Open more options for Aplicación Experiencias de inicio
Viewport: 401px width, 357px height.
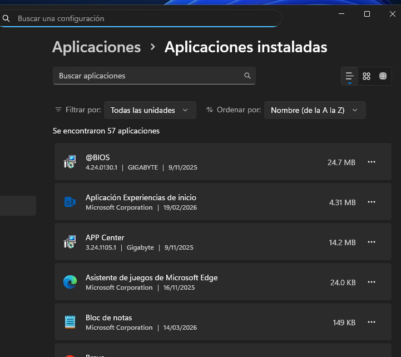tap(372, 202)
